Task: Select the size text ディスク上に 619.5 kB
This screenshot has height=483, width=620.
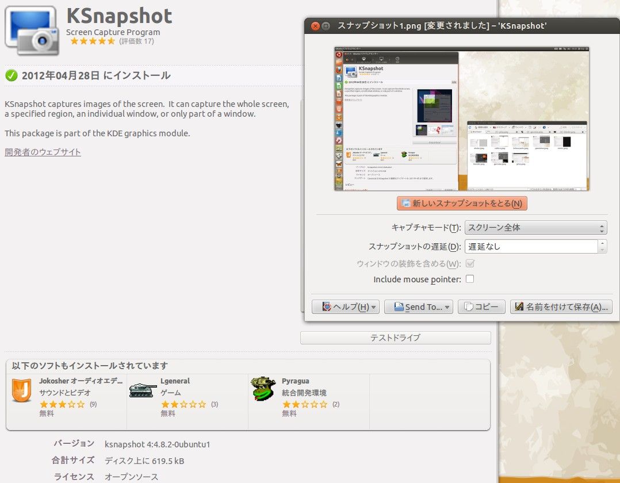Action: click(144, 461)
